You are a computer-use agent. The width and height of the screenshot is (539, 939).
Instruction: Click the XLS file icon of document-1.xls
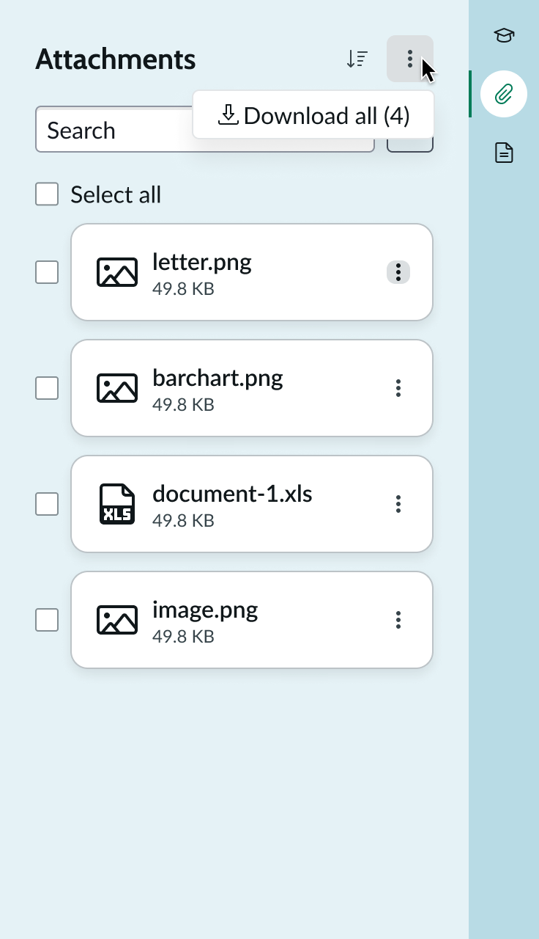[x=117, y=504]
